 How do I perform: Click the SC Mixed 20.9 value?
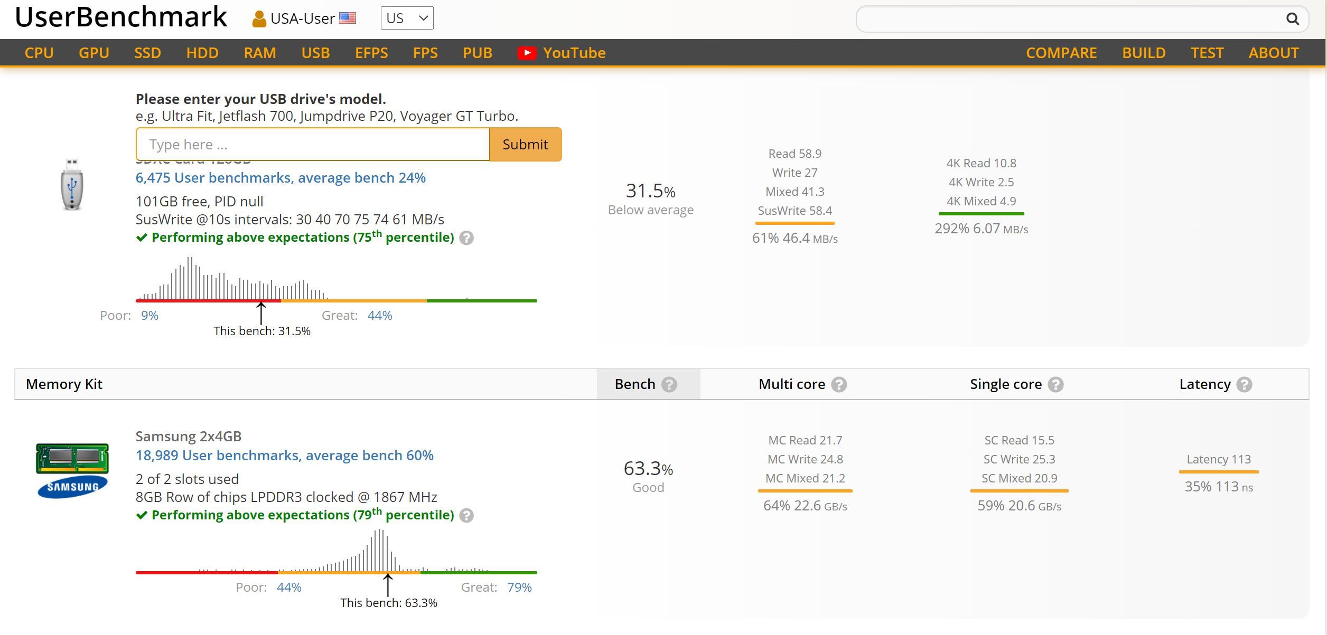pos(1020,479)
